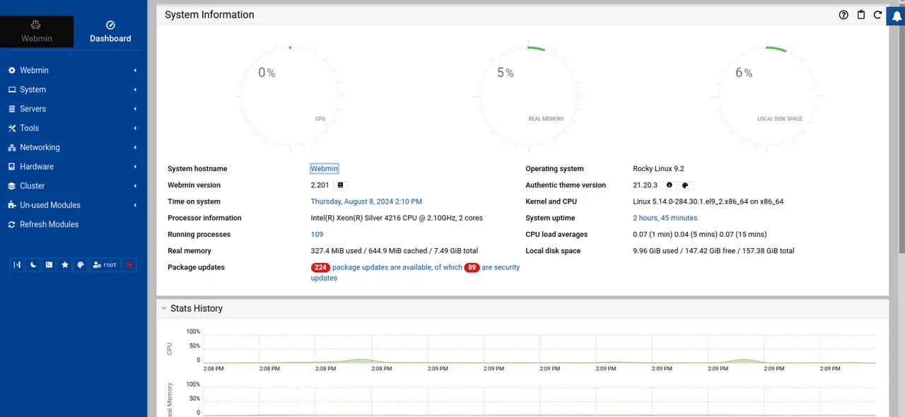The height and width of the screenshot is (417, 905).
Task: Refresh system information with the reload icon
Action: pyautogui.click(x=877, y=15)
